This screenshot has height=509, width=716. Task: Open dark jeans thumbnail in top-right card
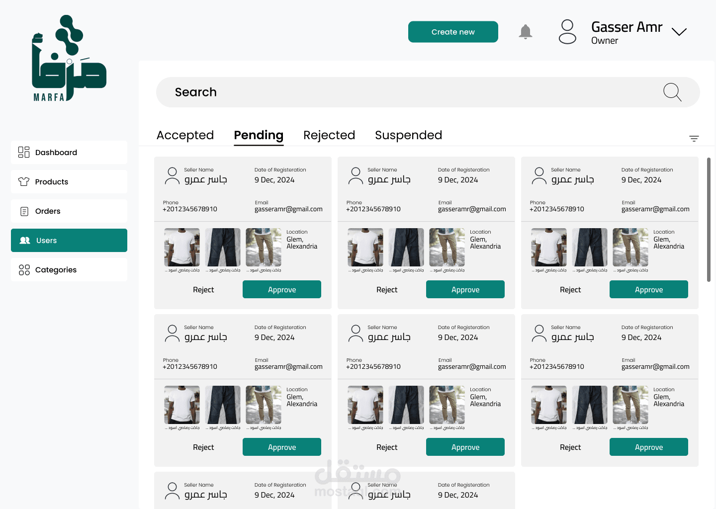(590, 248)
